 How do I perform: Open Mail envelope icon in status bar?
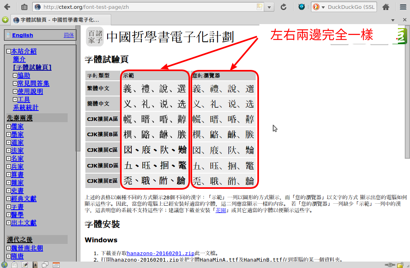(14, 265)
